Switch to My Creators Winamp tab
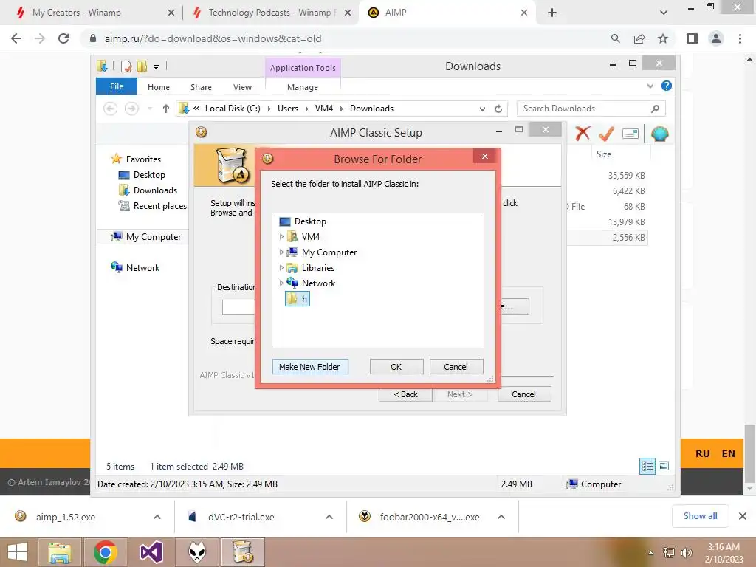Viewport: 756px width, 567px height. (x=94, y=13)
